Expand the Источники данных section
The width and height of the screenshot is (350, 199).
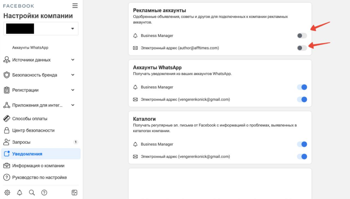pyautogui.click(x=73, y=59)
